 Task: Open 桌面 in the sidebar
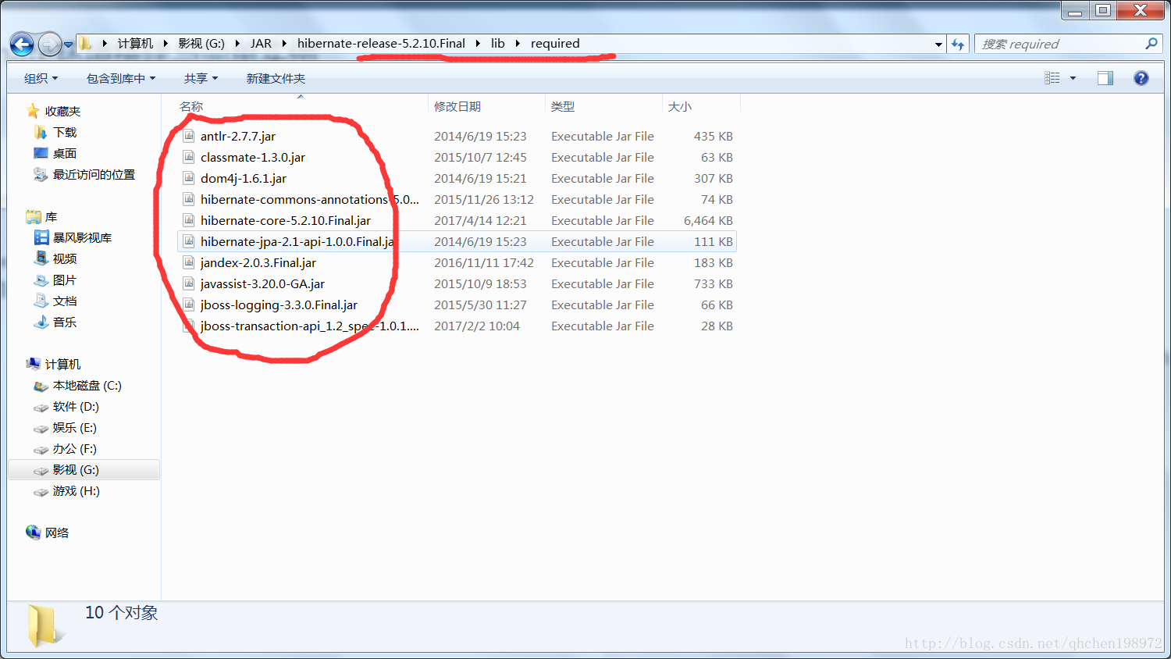pos(65,153)
